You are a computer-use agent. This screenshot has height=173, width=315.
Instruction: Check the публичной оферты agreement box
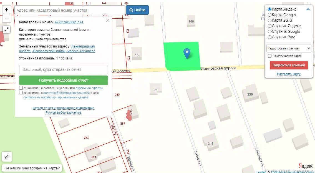[21, 88]
